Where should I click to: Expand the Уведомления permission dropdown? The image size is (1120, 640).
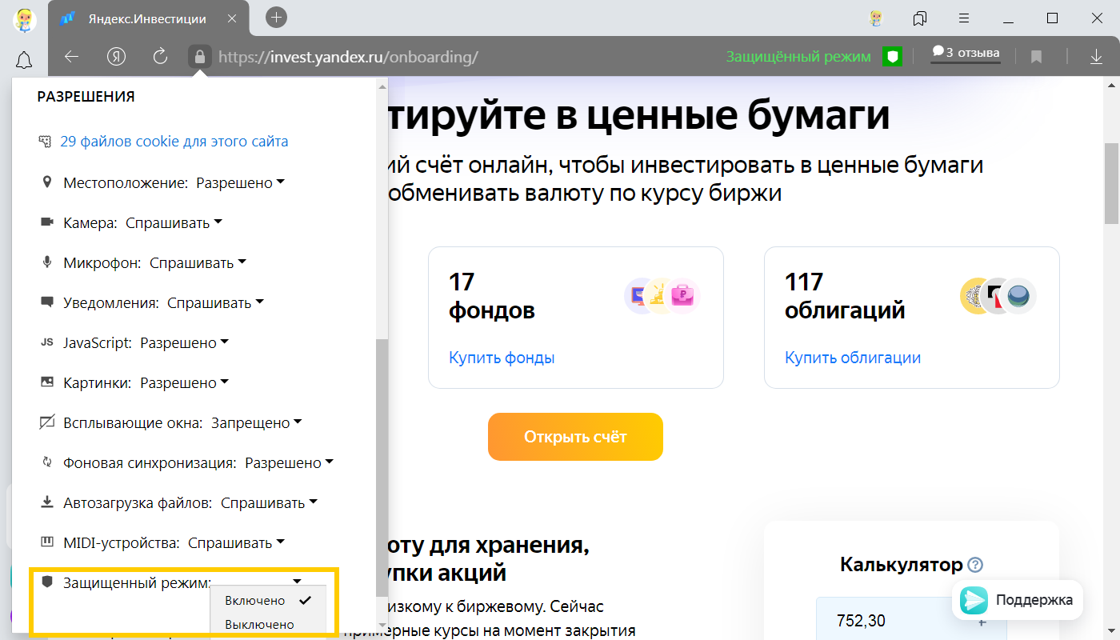215,303
